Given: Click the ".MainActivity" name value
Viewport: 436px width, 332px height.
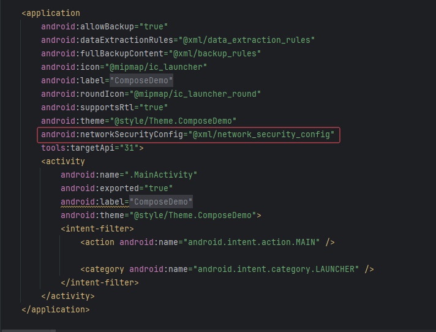Looking at the screenshot, I should coord(161,175).
